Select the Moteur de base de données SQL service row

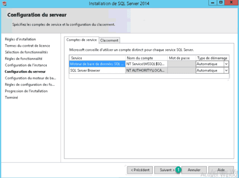(x=97, y=64)
